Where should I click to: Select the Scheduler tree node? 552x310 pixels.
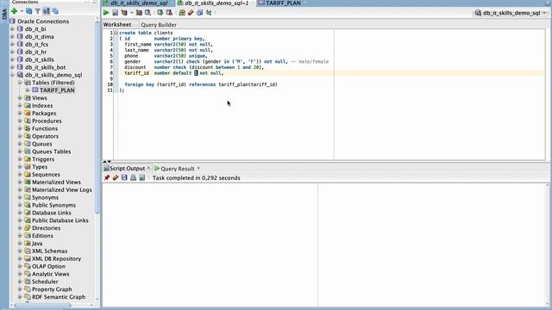point(45,282)
